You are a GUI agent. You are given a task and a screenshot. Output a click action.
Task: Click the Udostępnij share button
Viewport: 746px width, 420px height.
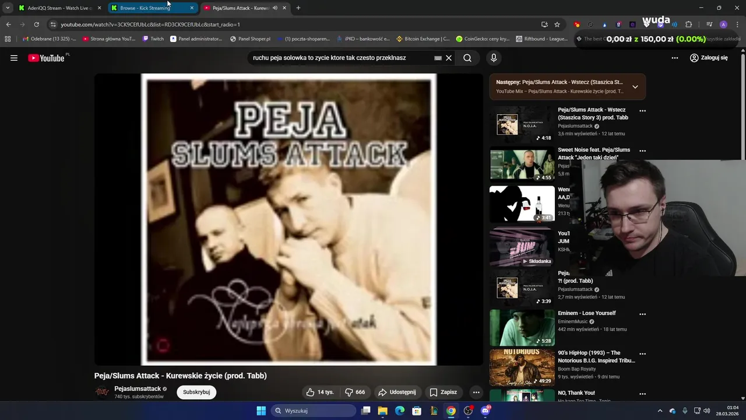(397, 392)
